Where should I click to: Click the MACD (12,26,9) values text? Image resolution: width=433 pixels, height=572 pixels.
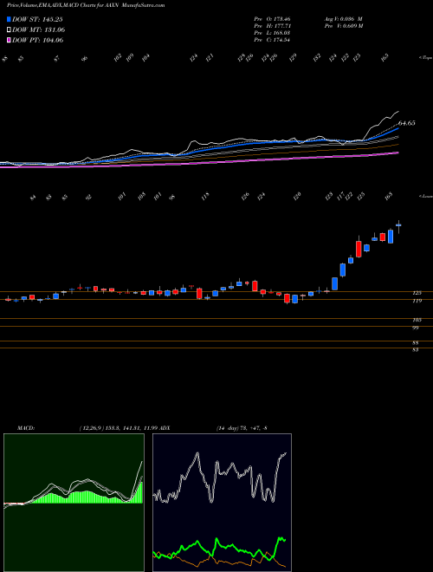coord(118,428)
